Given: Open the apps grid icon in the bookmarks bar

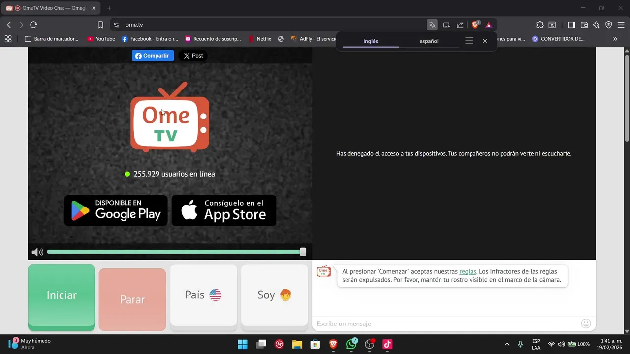Looking at the screenshot, I should [x=8, y=39].
